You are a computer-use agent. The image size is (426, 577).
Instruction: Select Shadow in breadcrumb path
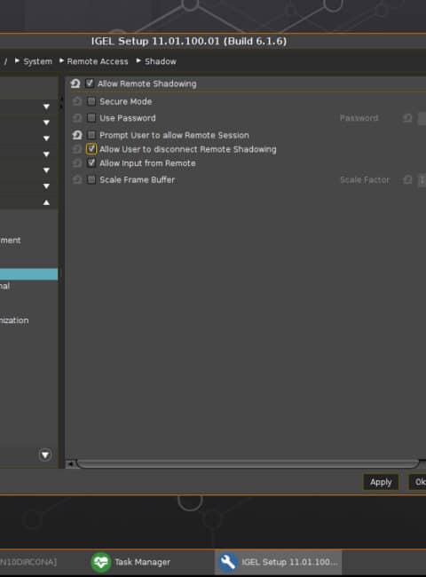tap(161, 61)
